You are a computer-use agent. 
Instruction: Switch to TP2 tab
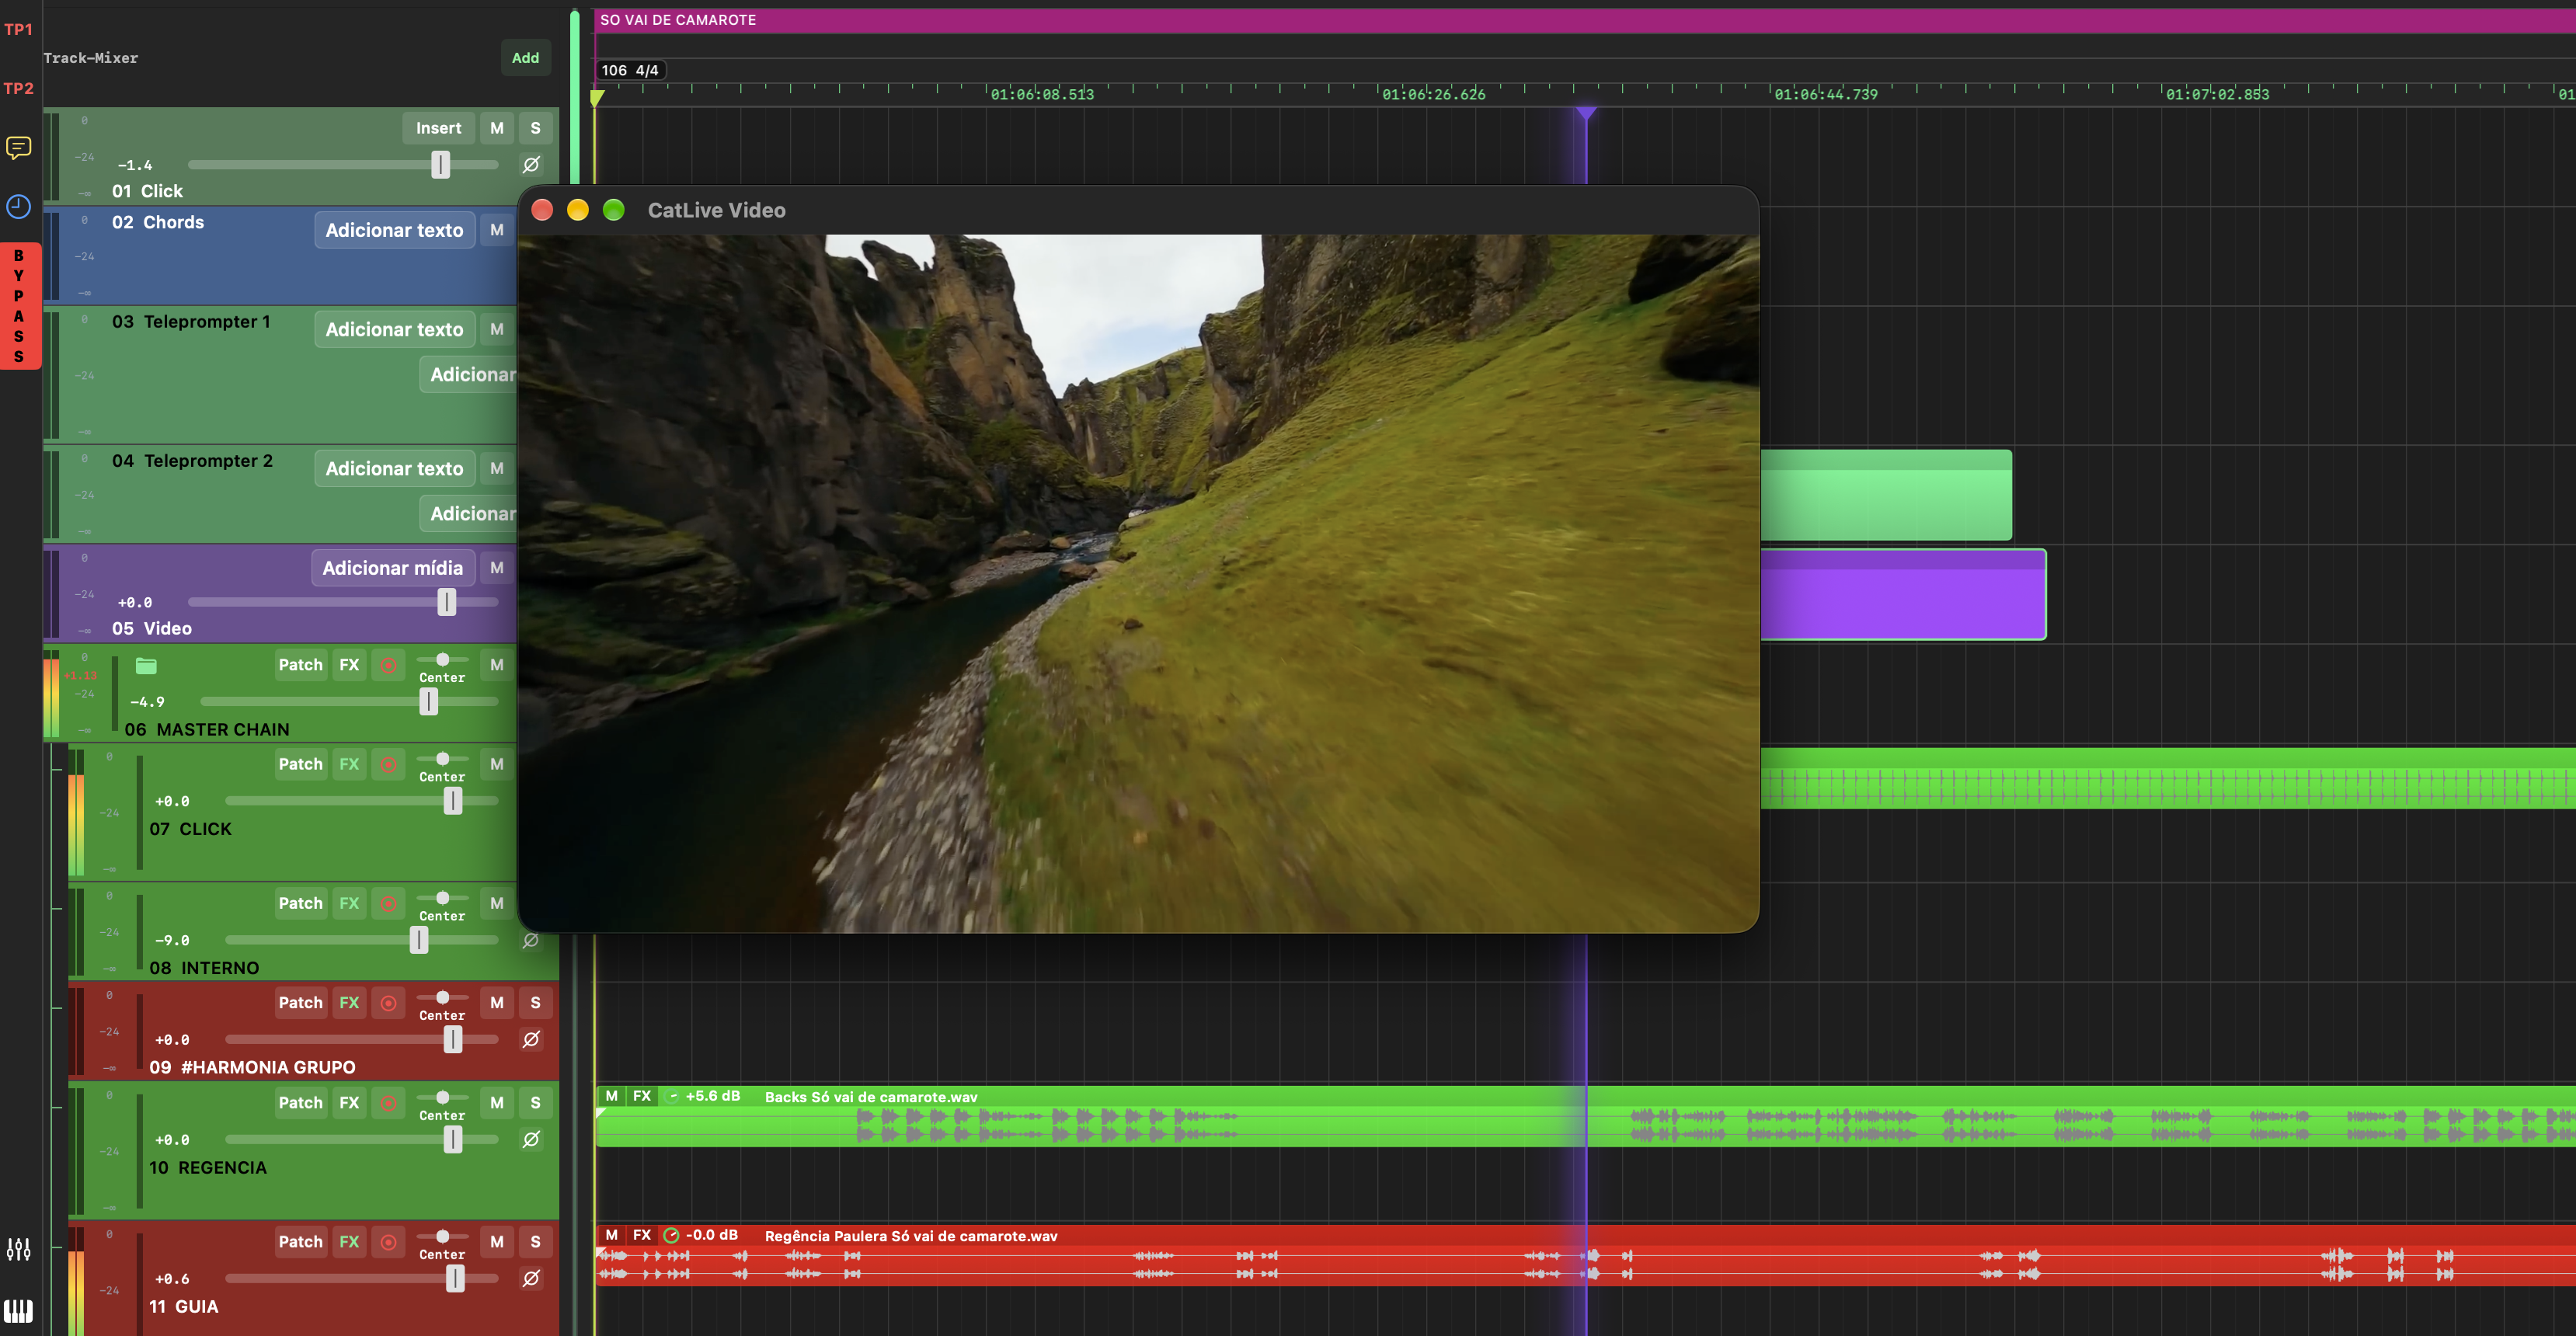(18, 88)
